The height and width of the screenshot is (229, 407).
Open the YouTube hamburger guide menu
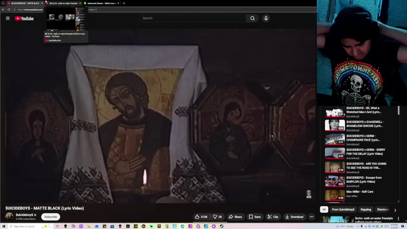click(8, 18)
